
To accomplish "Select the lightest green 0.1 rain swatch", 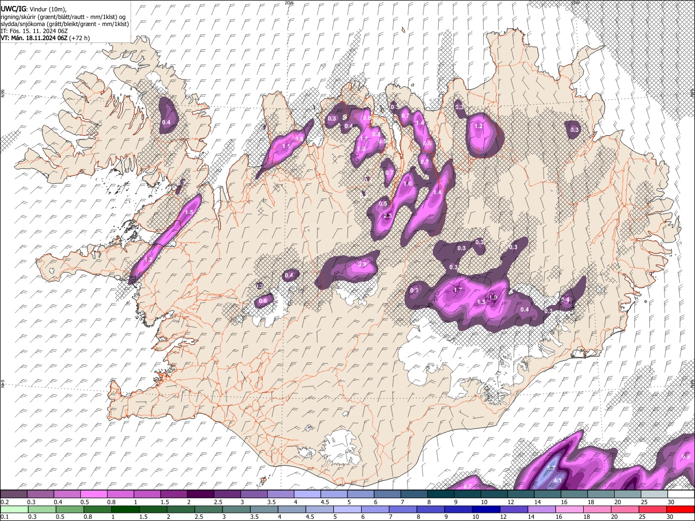I will pos(14,509).
